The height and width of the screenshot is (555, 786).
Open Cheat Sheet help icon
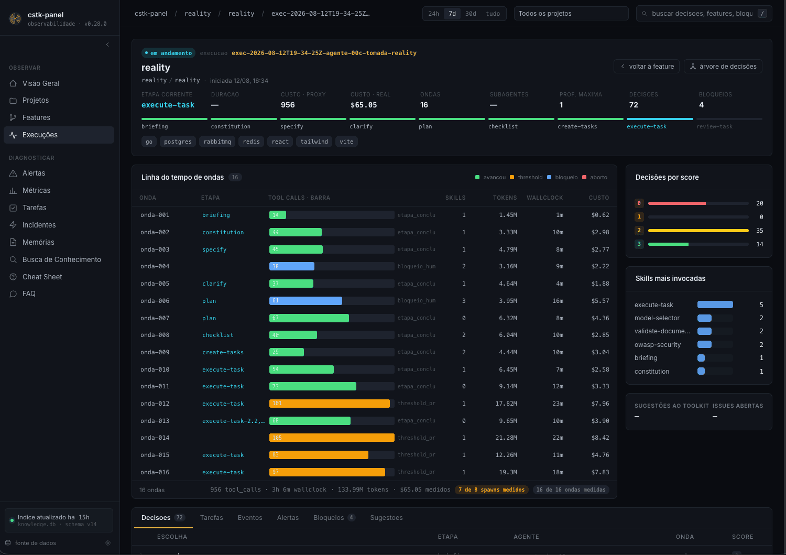coord(13,277)
